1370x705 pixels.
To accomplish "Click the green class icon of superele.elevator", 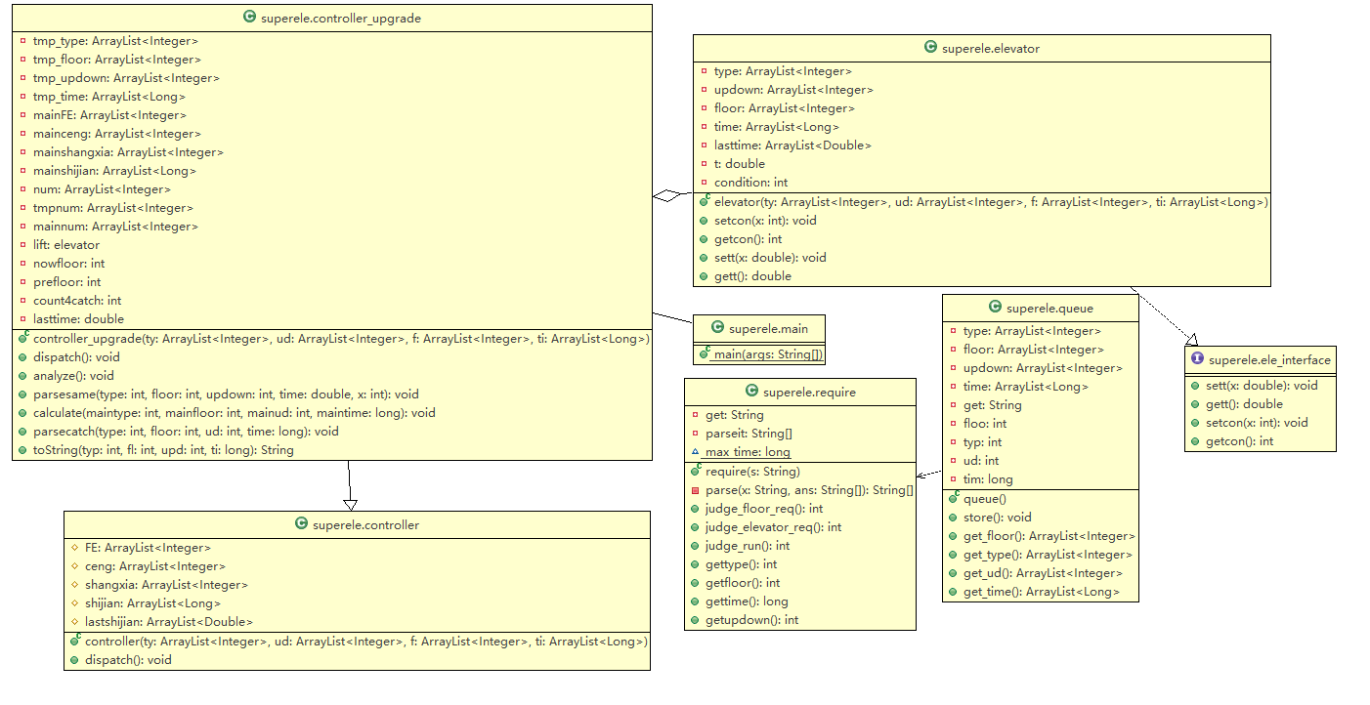I will pyautogui.click(x=930, y=48).
